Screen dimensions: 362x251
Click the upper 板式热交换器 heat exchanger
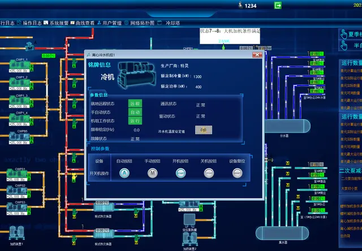[x=104, y=207]
